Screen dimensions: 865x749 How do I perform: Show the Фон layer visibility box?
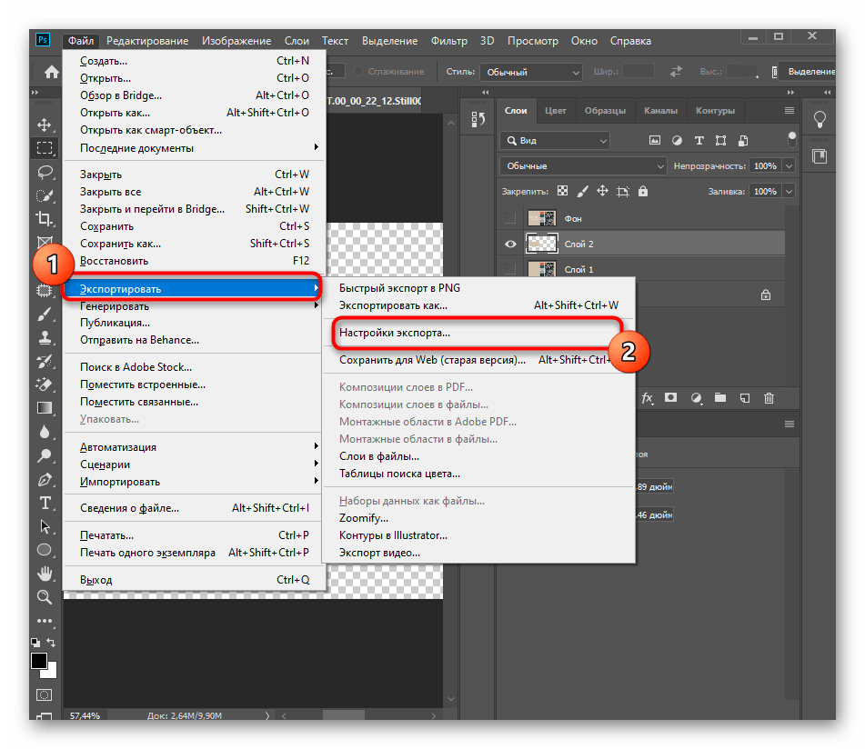click(x=510, y=218)
